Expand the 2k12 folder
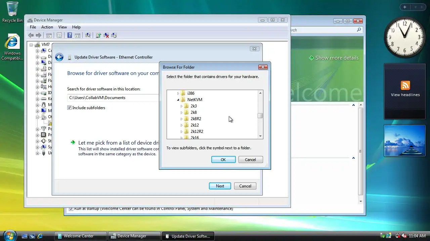The height and width of the screenshot is (241, 430). pyautogui.click(x=181, y=125)
